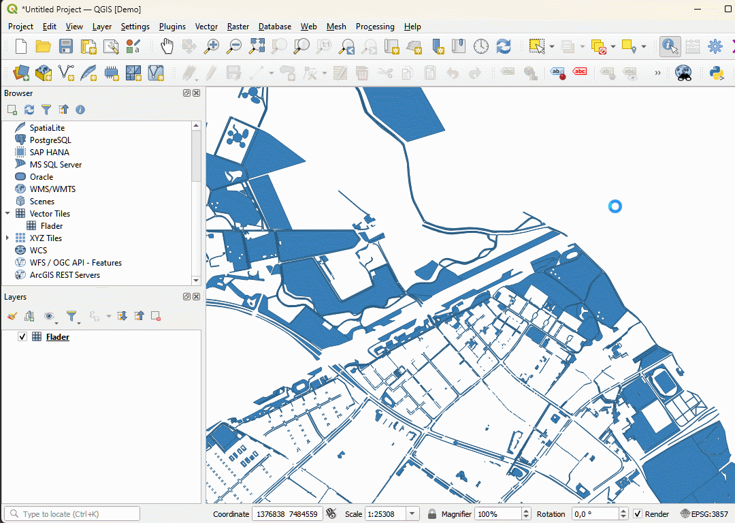Open the Scale dropdown list
The image size is (735, 523).
click(412, 514)
